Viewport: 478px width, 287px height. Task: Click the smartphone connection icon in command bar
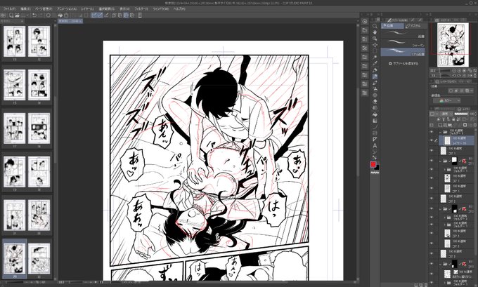click(x=140, y=15)
